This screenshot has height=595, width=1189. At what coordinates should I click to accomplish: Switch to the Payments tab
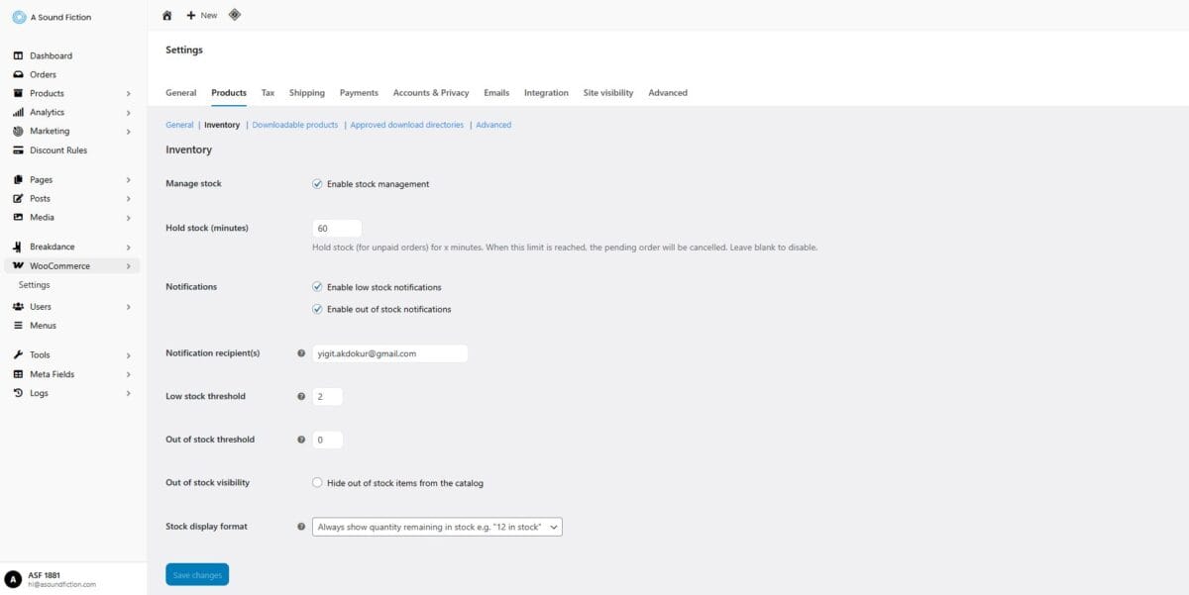(x=359, y=92)
